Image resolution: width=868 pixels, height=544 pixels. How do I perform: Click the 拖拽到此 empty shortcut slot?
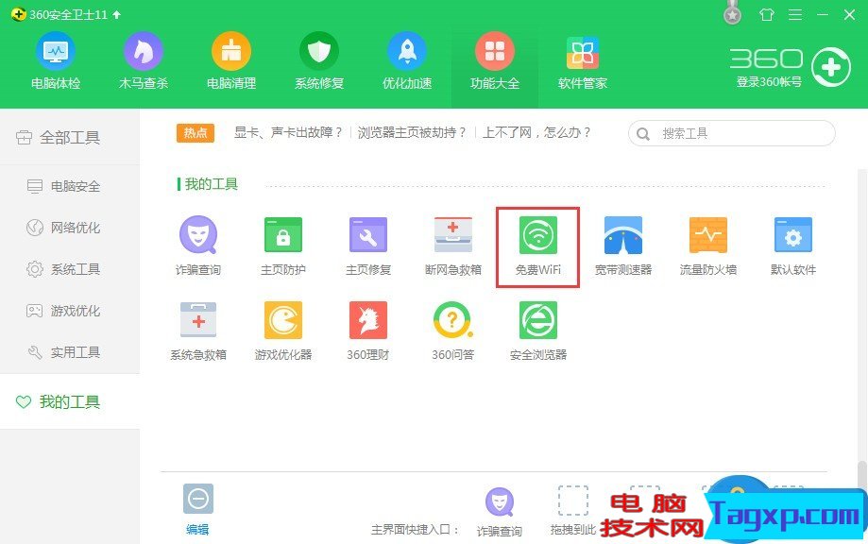[573, 510]
